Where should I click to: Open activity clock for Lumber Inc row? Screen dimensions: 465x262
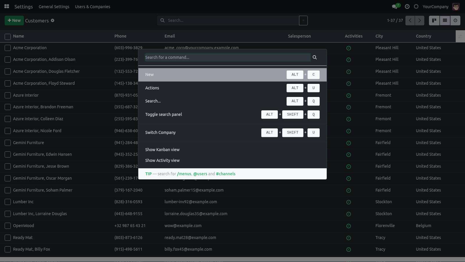coord(349,202)
